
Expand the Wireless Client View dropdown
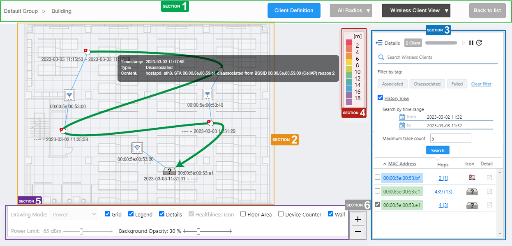coord(416,11)
